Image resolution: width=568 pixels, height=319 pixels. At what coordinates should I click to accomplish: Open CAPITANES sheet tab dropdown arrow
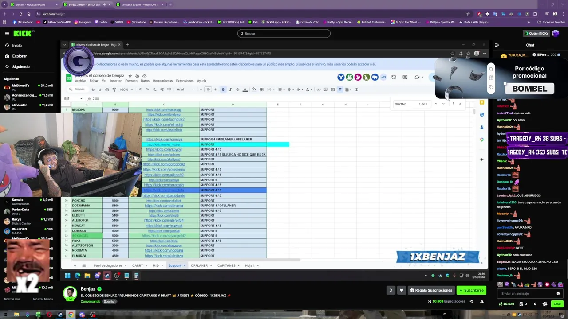239,266
